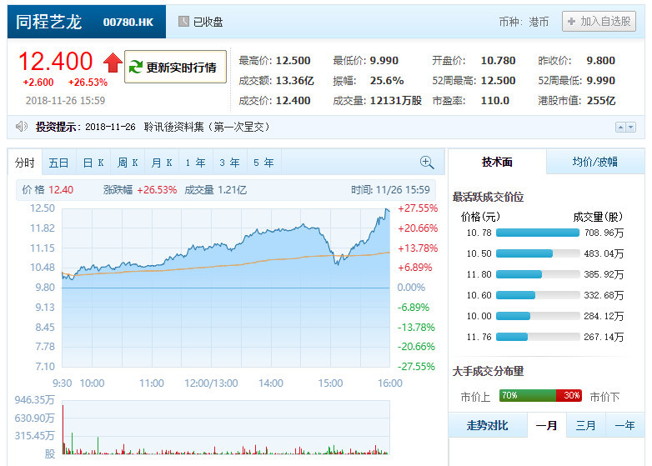The image size is (652, 466).
Task: Click the 时间: 11/26 15:59 readout
Action: click(x=390, y=190)
